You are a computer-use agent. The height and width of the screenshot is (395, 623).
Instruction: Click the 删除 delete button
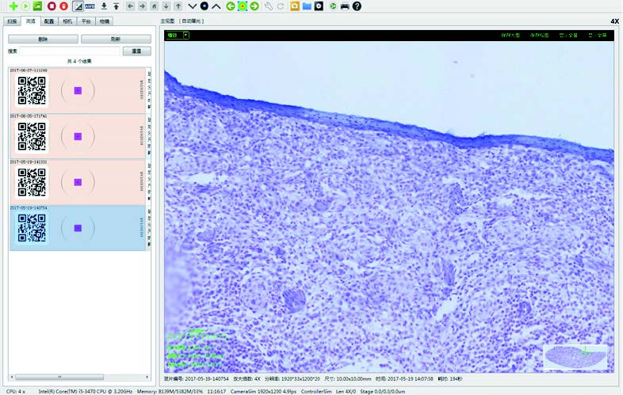point(42,39)
